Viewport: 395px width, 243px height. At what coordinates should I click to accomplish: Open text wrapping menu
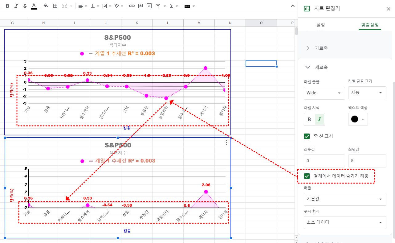pos(107,6)
